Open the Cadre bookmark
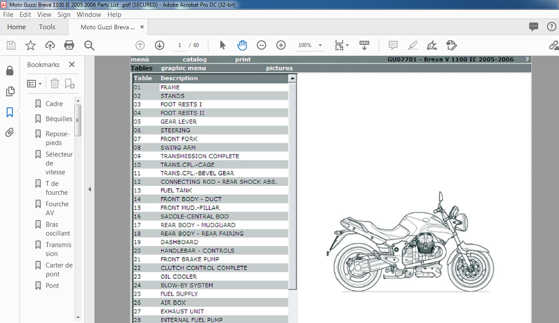Screen dimensions: 559x323 point(54,104)
